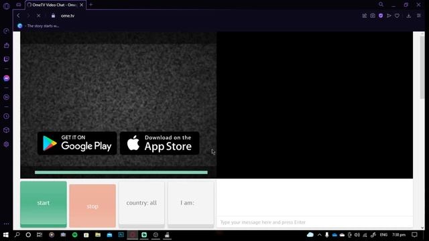The width and height of the screenshot is (429, 241).
Task: Open the Easy Setup sliders icon
Action: point(418,16)
